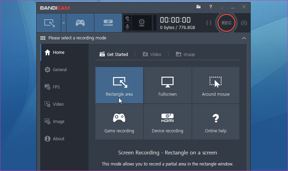The image size is (288, 171).
Task: Click the 'Please select a recording mode' text
Action: 77,38
